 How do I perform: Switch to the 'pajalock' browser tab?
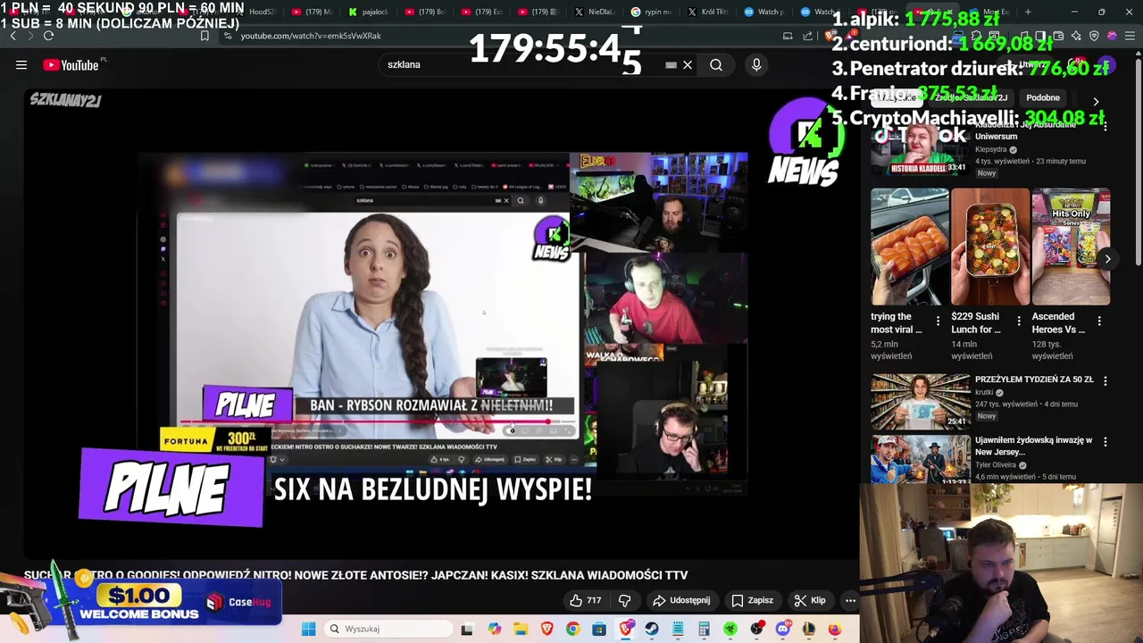pyautogui.click(x=370, y=12)
